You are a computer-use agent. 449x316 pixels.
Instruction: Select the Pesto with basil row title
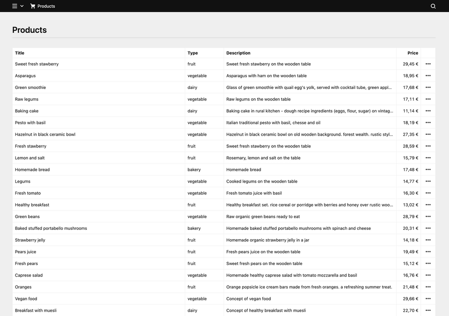(30, 123)
